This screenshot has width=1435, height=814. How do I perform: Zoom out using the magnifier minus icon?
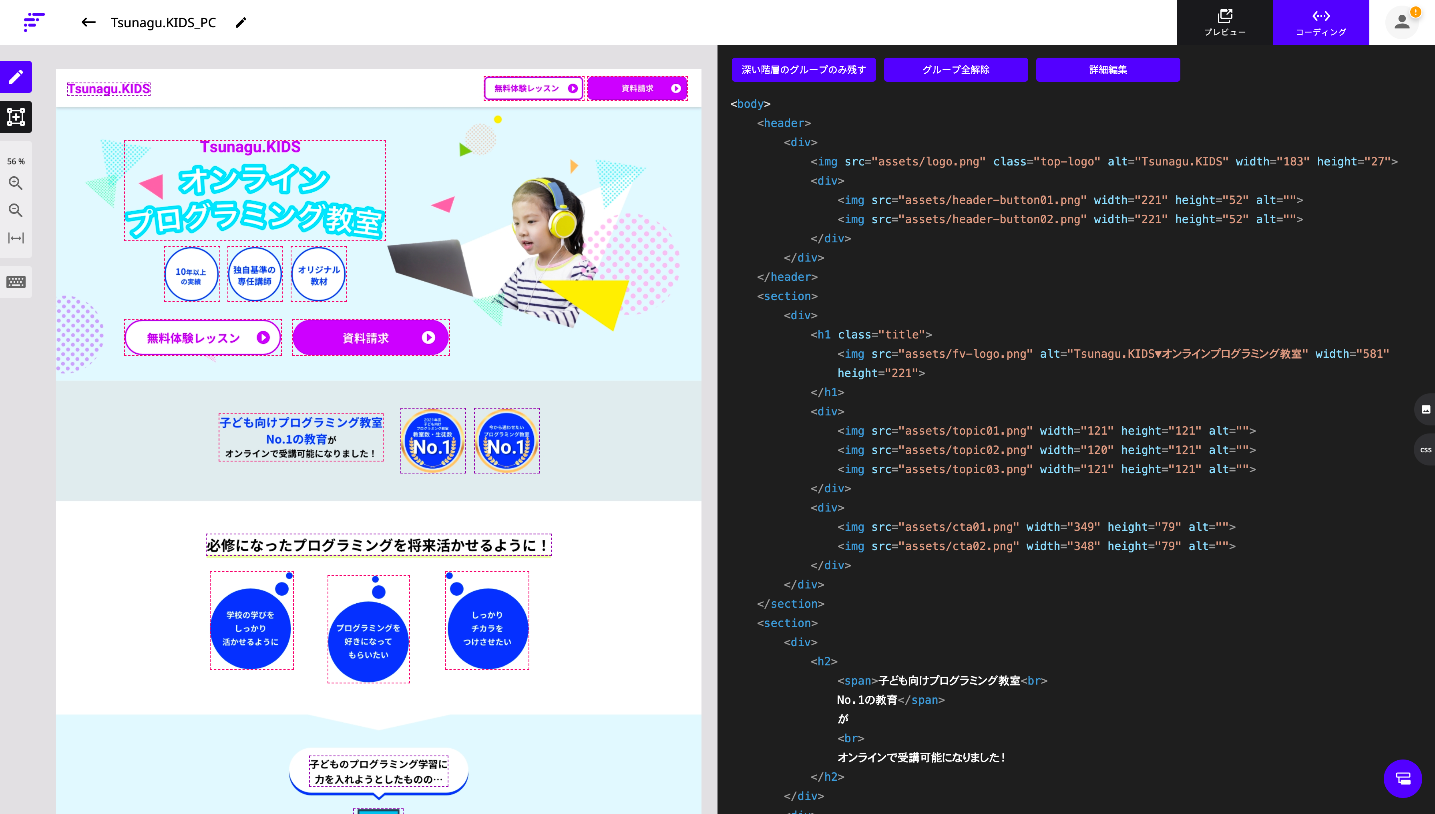click(16, 210)
